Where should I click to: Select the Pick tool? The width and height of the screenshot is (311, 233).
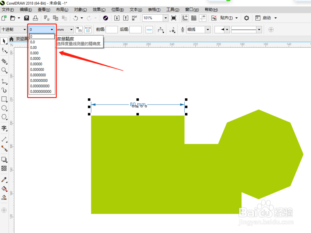[x=4, y=41]
